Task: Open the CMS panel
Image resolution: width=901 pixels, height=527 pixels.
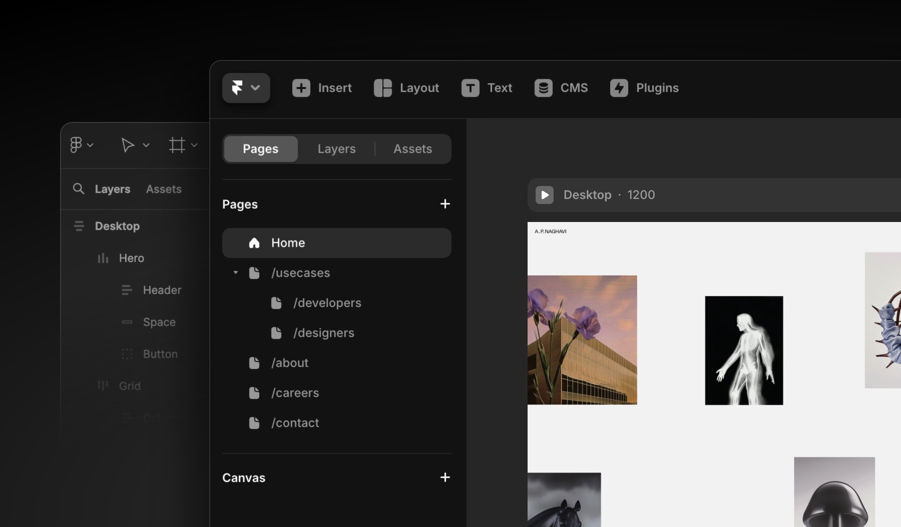Action: [561, 87]
